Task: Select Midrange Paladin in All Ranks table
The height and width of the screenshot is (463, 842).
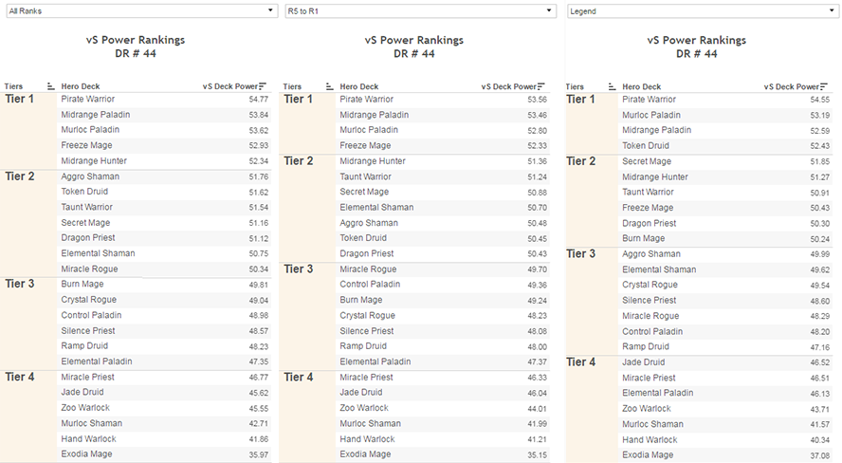Action: click(96, 115)
